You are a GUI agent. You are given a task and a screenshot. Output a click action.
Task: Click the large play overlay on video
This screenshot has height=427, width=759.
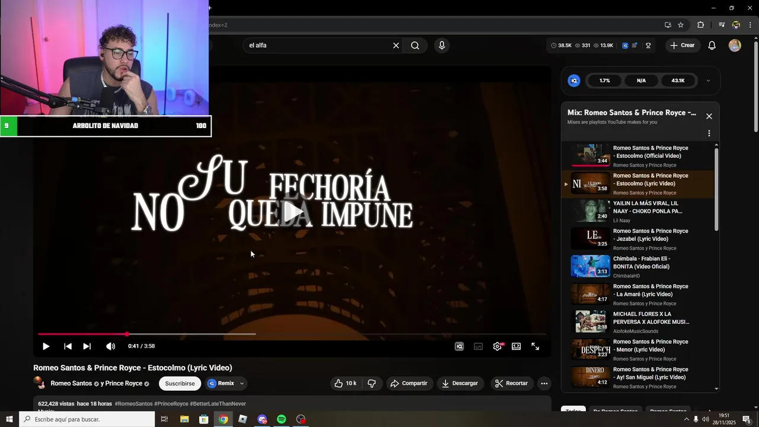click(x=292, y=212)
